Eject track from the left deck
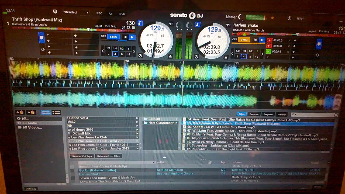 [x=170, y=56]
